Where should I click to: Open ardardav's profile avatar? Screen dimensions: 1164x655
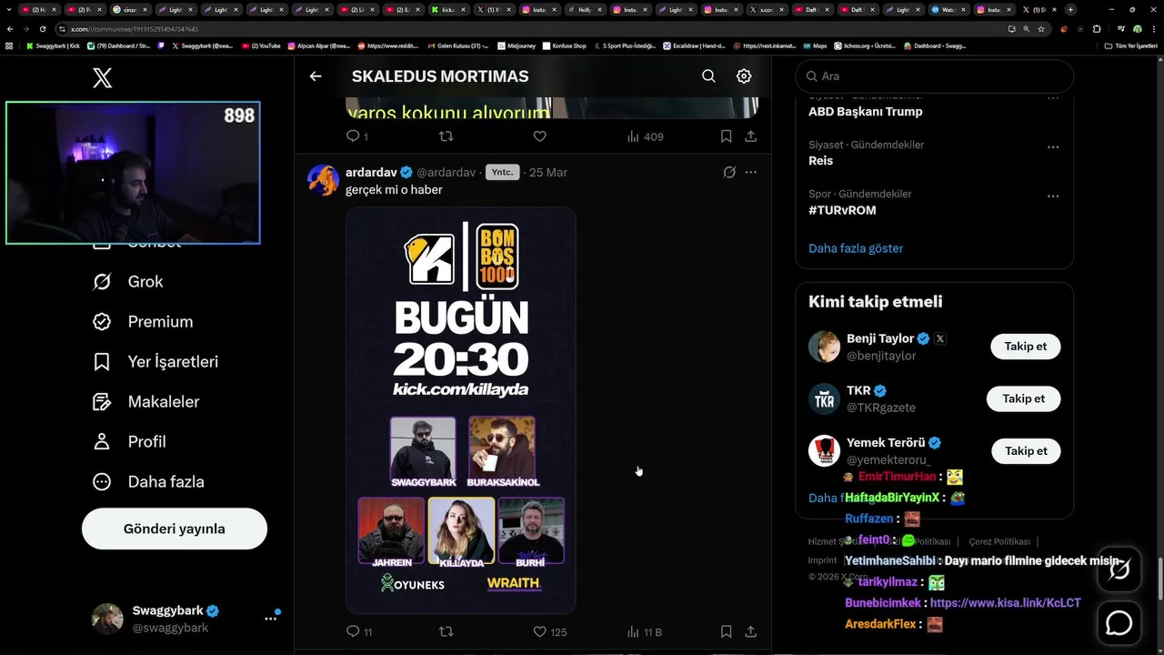[323, 180]
